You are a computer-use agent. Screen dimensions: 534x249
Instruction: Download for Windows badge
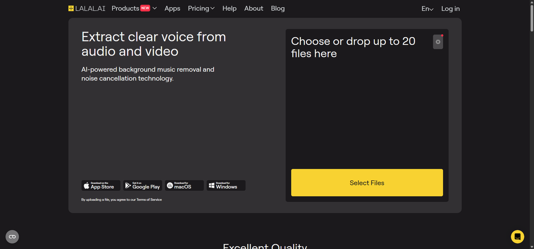[x=226, y=185]
